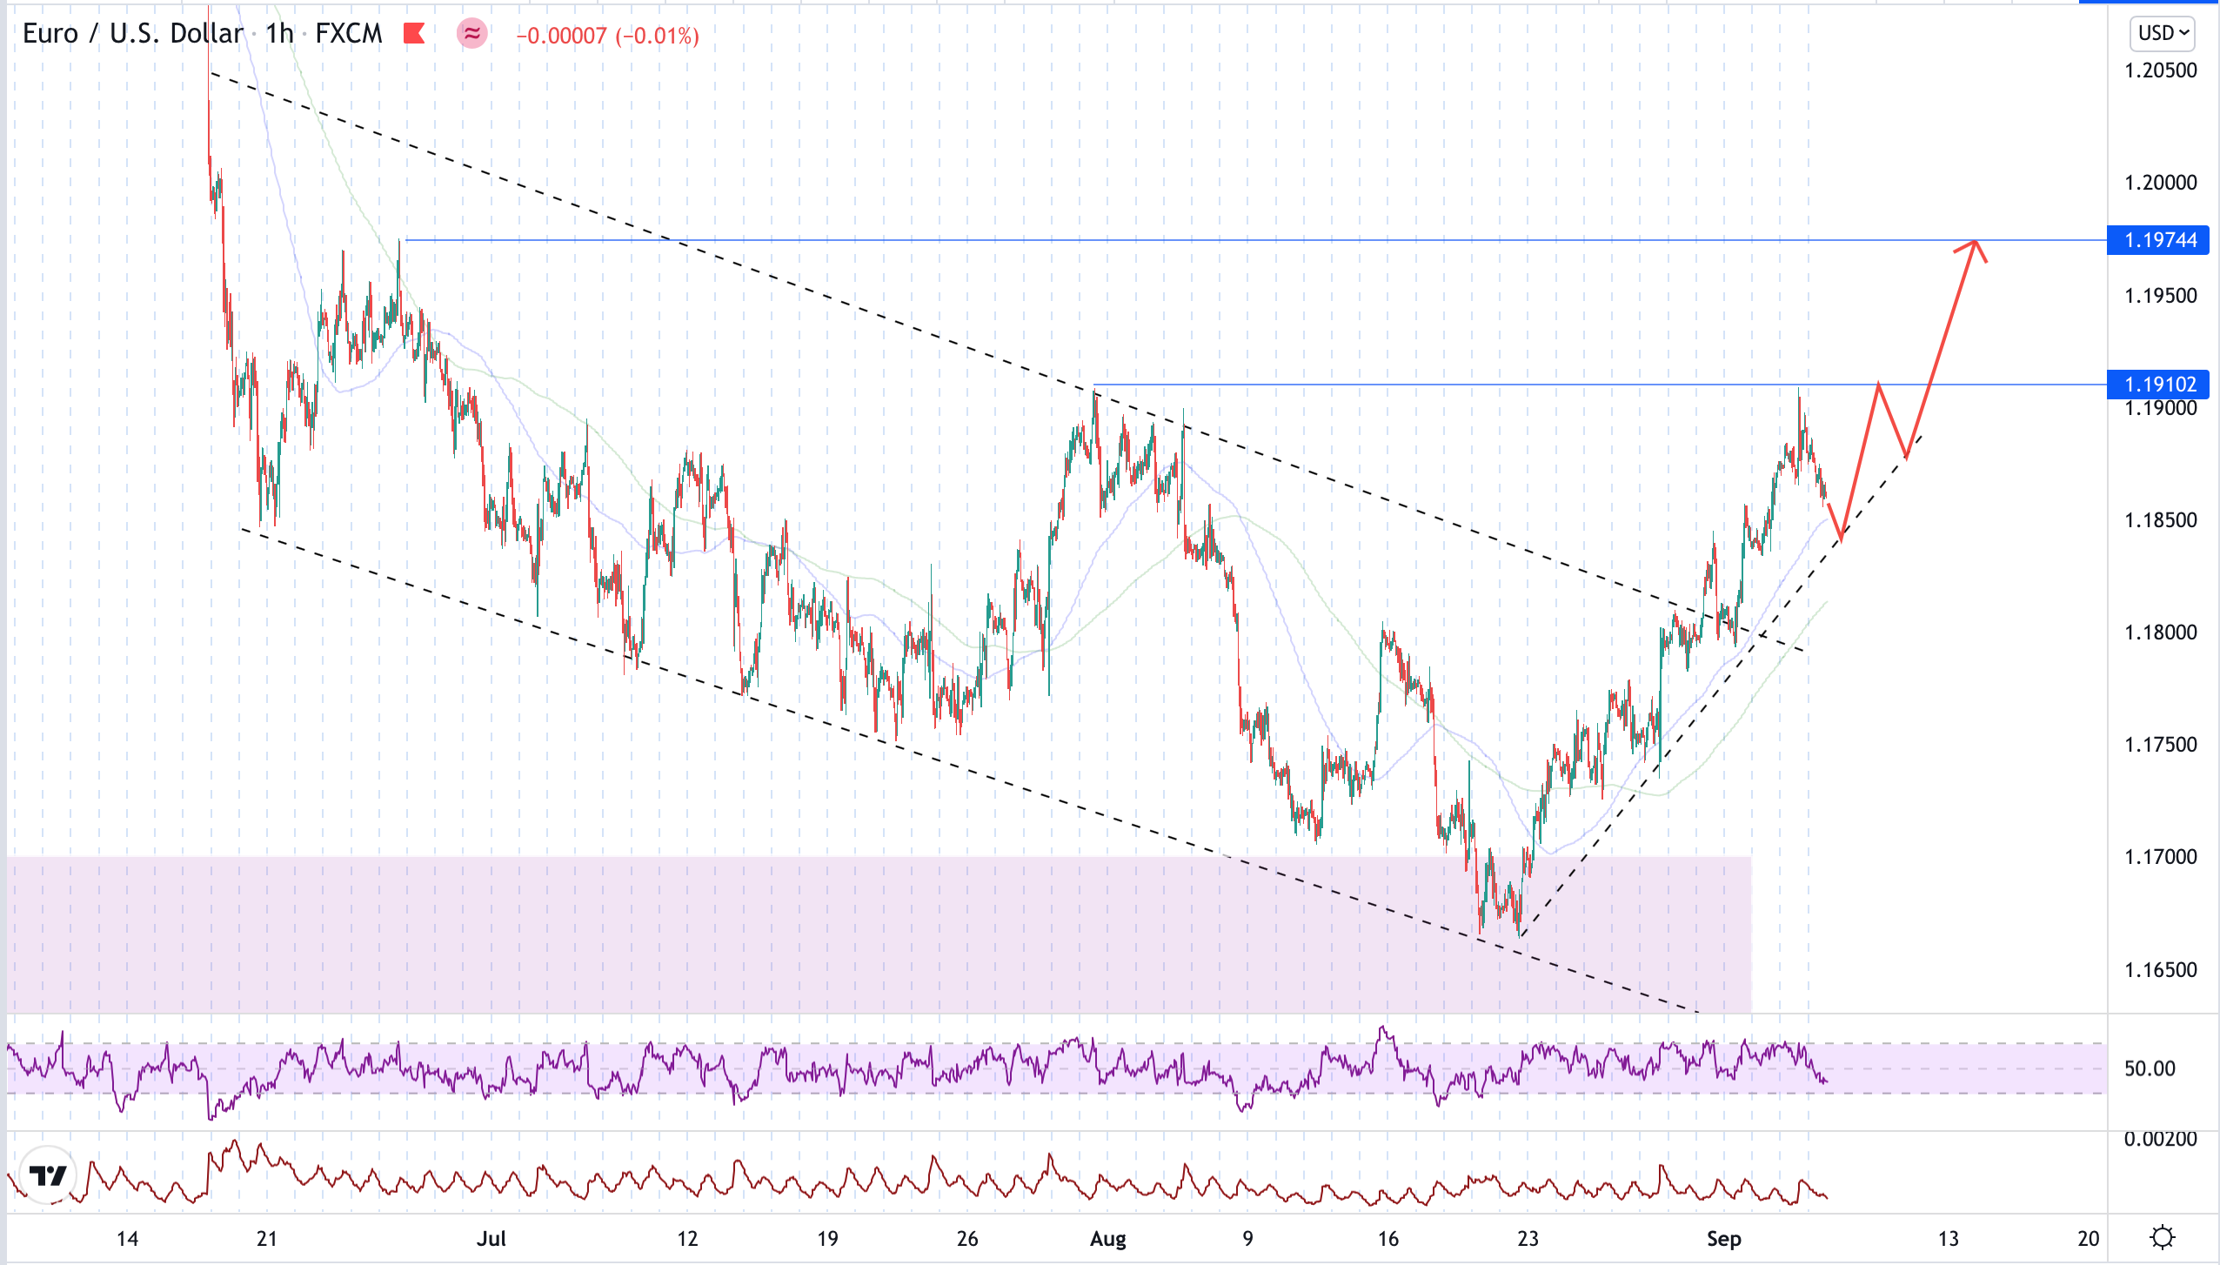Click the 1.19102 blue price label
Viewport: 2220px width, 1265px height.
click(x=2159, y=385)
